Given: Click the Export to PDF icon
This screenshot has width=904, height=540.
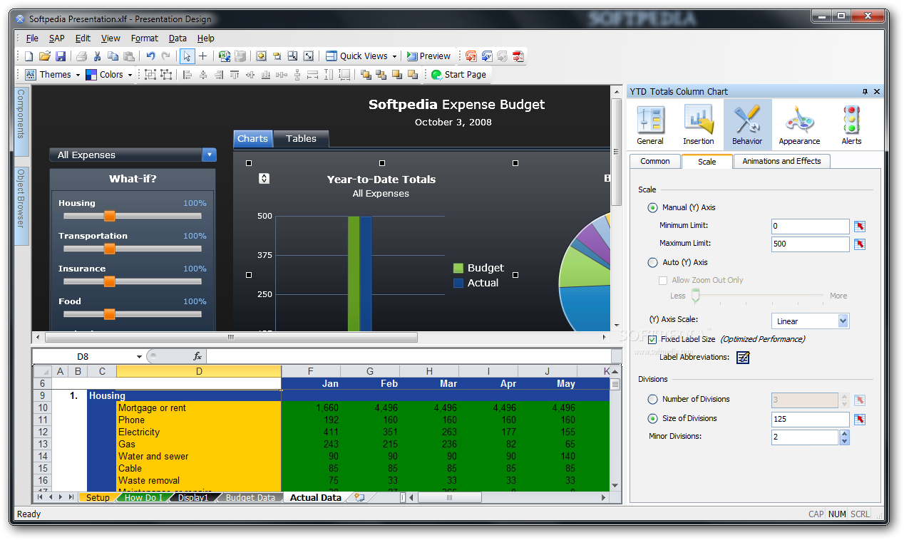Looking at the screenshot, I should pos(518,56).
